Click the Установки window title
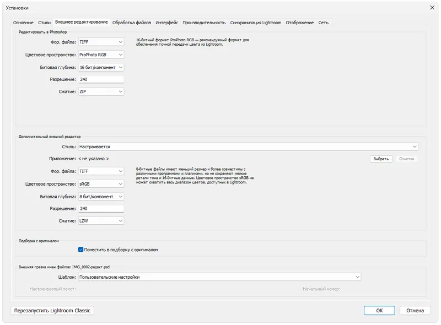441x325 pixels. click(x=17, y=8)
